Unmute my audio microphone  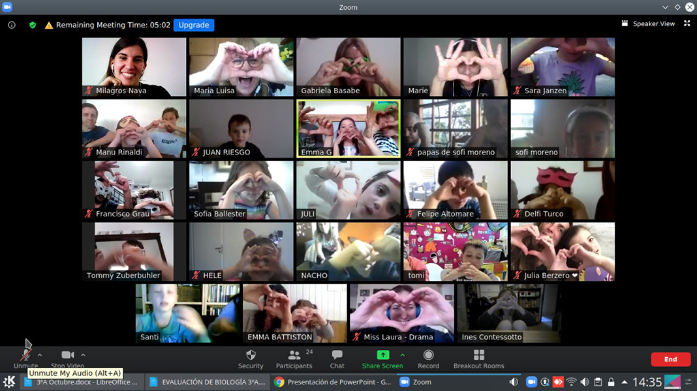(x=25, y=356)
